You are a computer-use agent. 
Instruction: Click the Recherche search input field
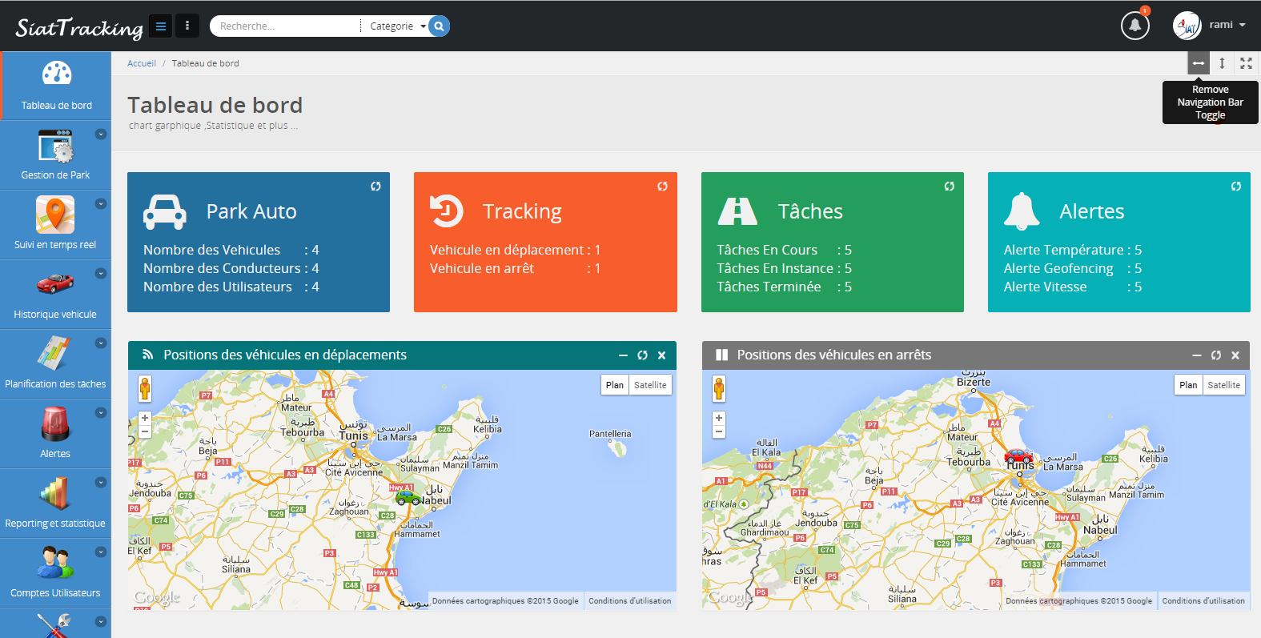[287, 26]
